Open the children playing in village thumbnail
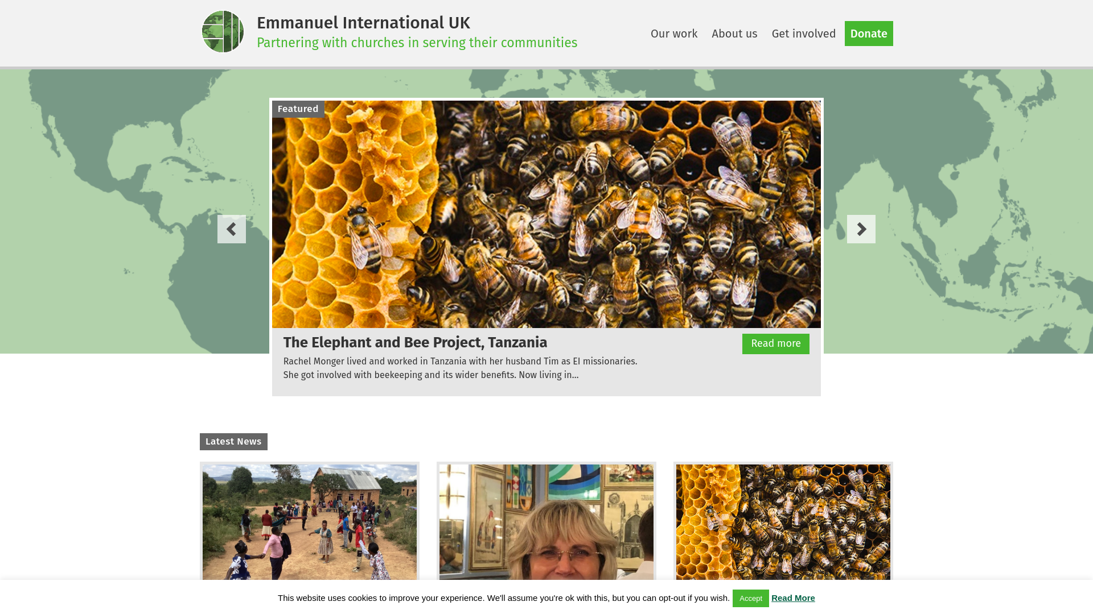The image size is (1093, 614). pyautogui.click(x=310, y=522)
